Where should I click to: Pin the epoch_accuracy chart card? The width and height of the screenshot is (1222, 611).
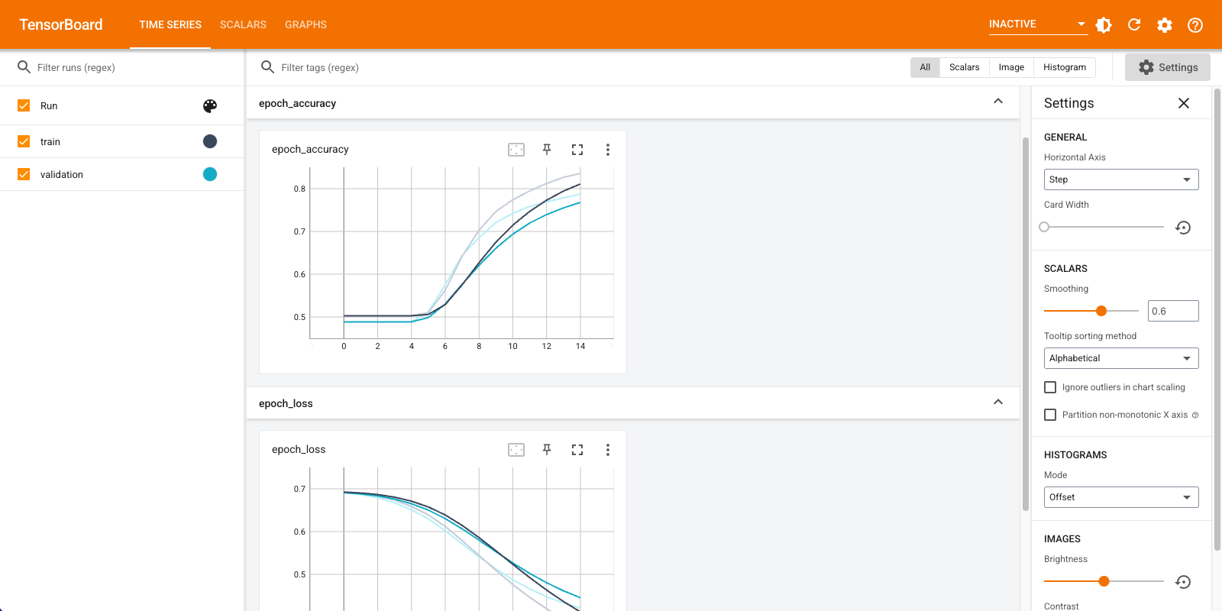tap(547, 150)
